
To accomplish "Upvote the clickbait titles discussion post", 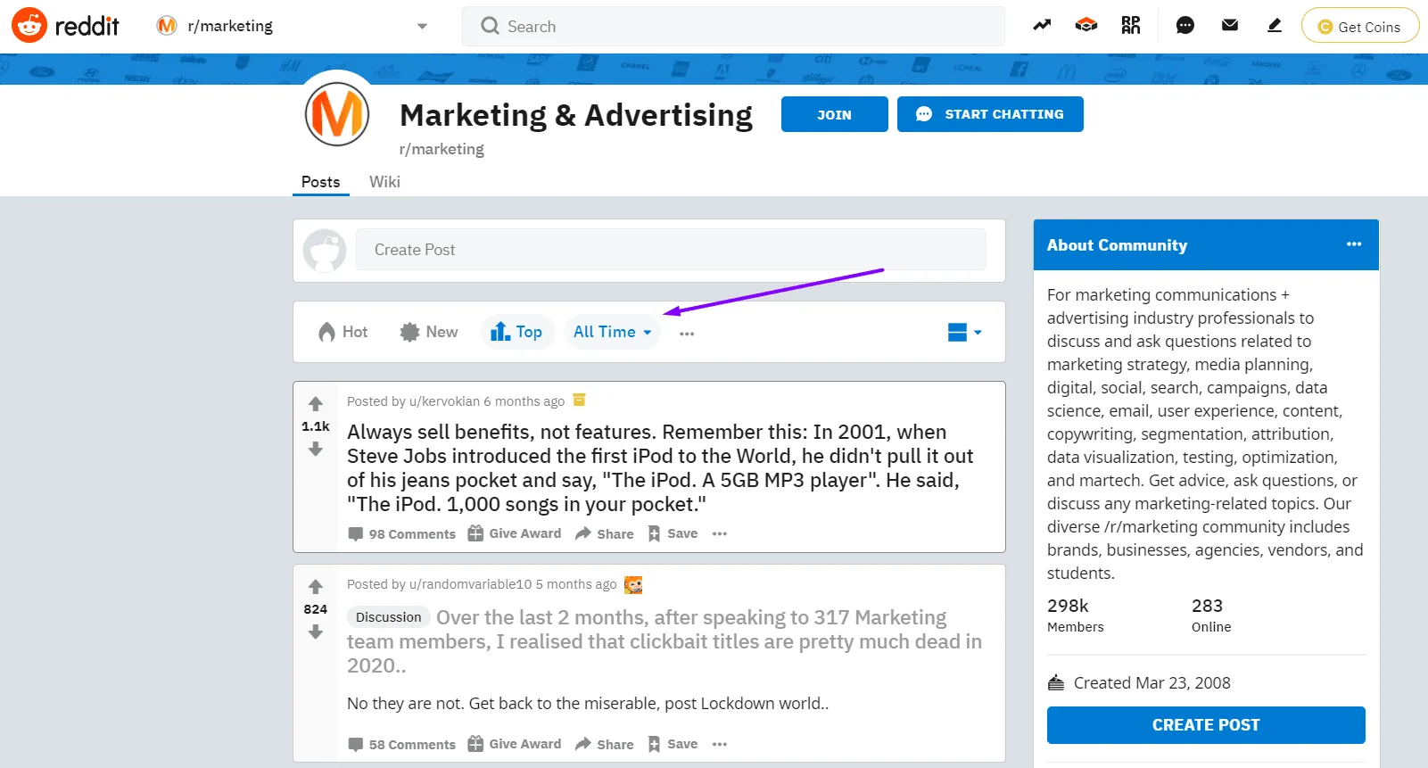I will pyautogui.click(x=316, y=586).
